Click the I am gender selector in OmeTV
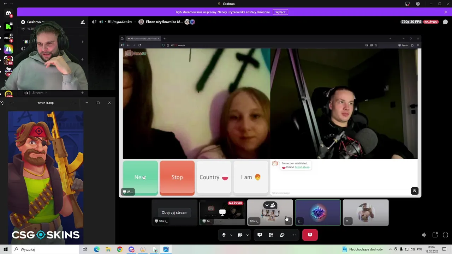The height and width of the screenshot is (254, 452). point(251,177)
